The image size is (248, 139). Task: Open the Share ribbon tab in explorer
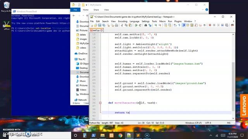tap(96, 10)
